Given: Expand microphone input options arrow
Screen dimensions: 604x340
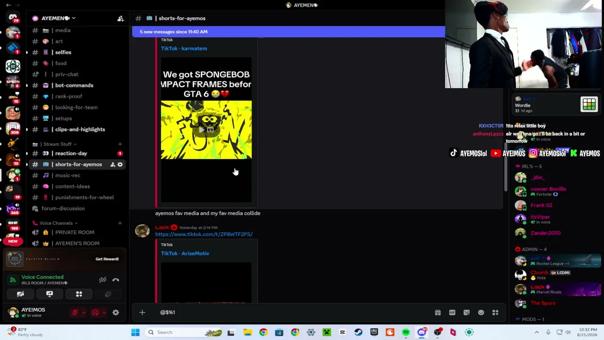Looking at the screenshot, I should click(84, 312).
